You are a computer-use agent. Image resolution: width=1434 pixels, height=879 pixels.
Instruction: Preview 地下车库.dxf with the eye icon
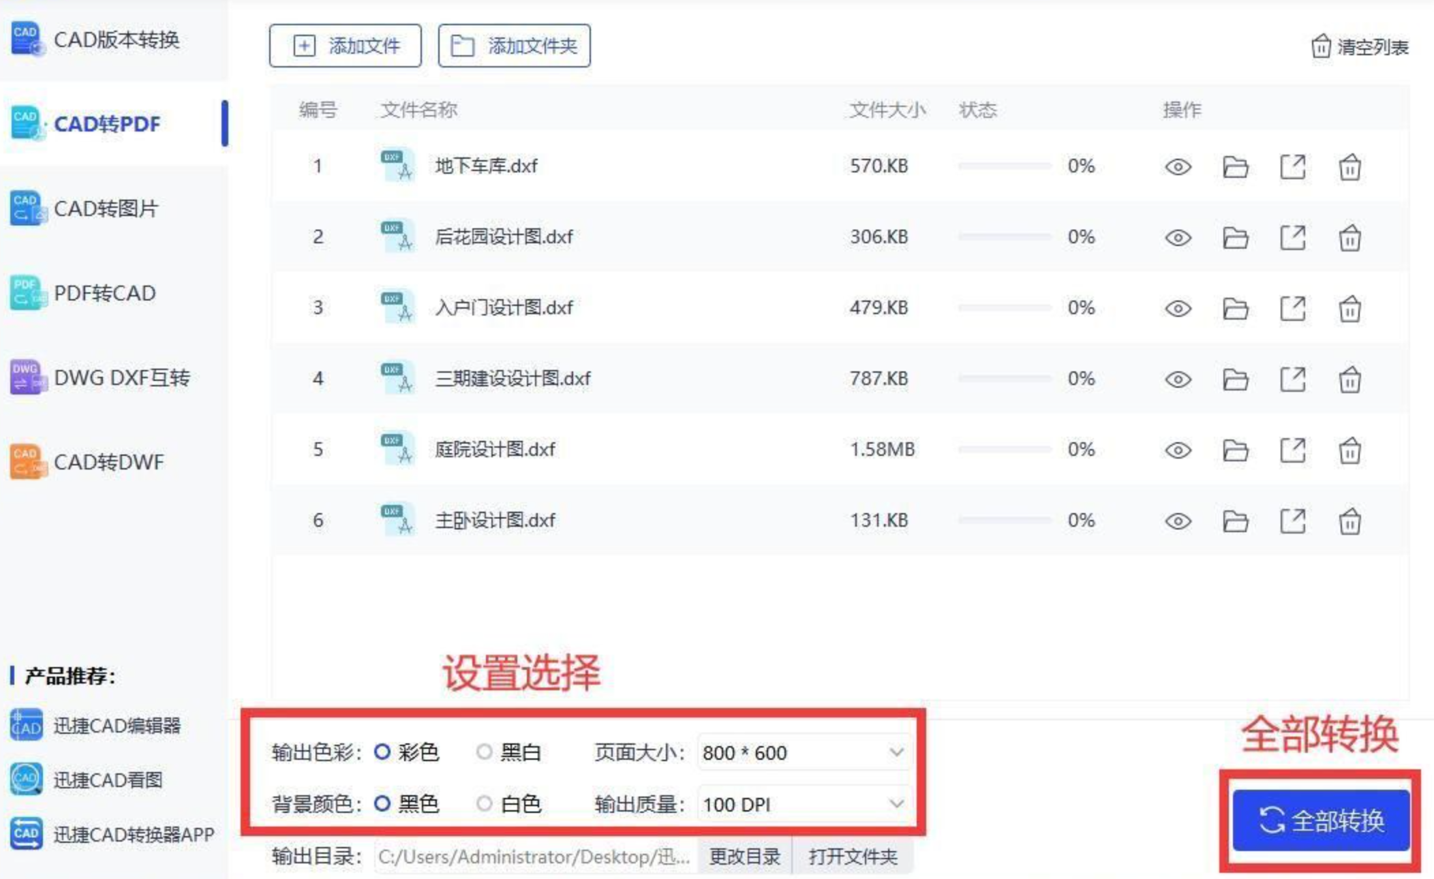coord(1178,167)
